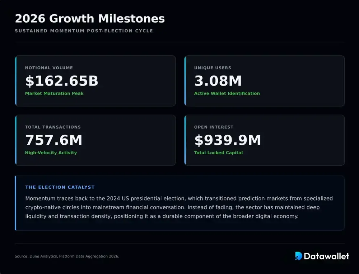
Task: Click the dollar sign in $162.65B figure
Action: [30, 81]
